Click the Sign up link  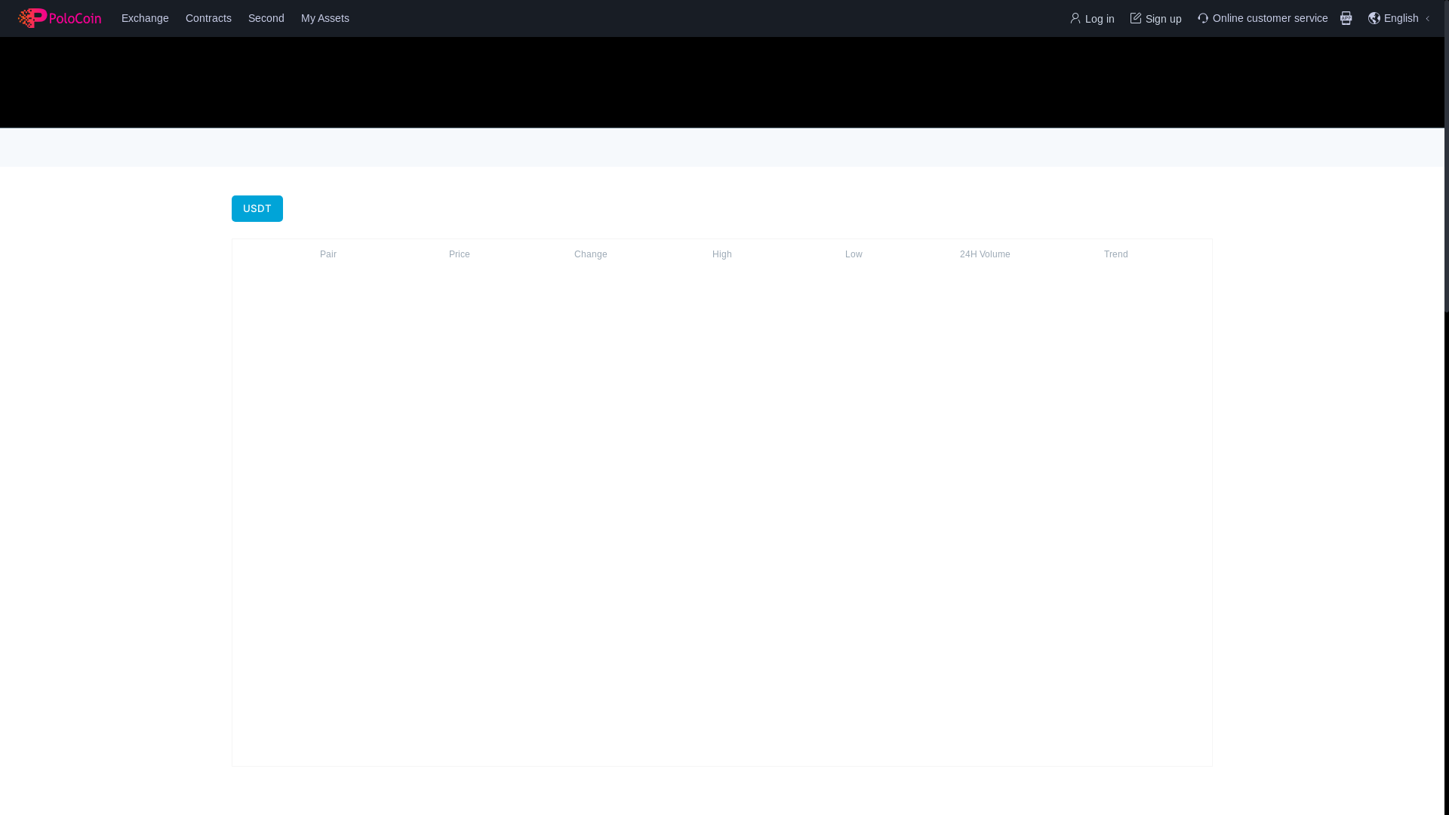1156,19
